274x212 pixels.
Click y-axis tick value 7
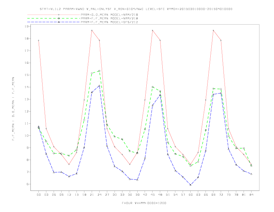[x=27, y=172]
